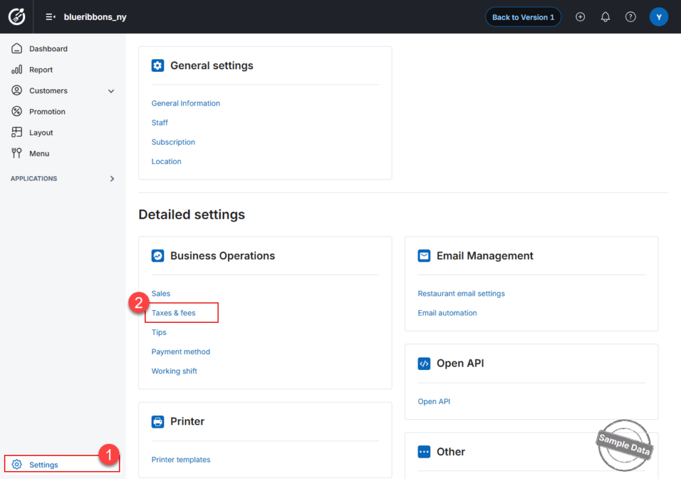Open the Payment method link
681x479 pixels.
point(181,351)
